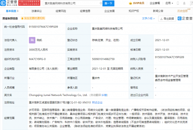Click the Qcc.com logo icon
Image resolution: width=193 pixels, height=130 pixels.
(3, 3)
